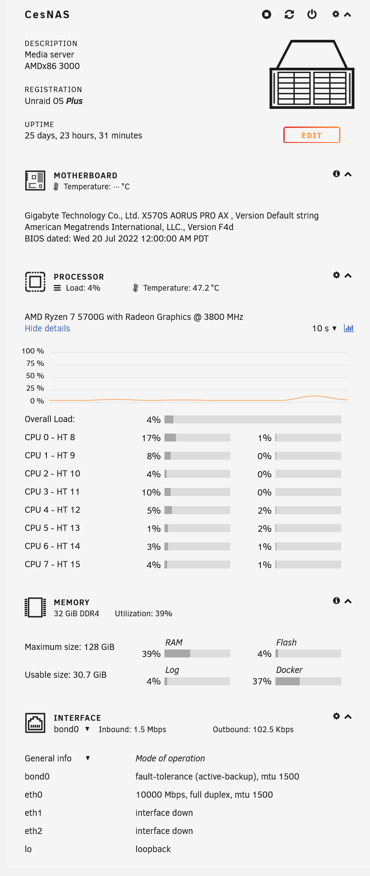Click the reboot server icon
Viewport: 370px width, 876px height.
pyautogui.click(x=290, y=15)
